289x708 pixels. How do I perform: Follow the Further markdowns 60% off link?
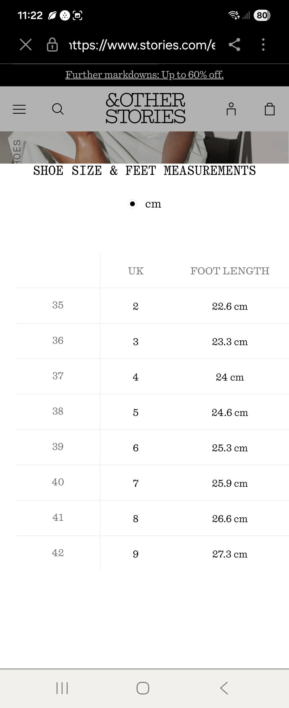[x=144, y=75]
